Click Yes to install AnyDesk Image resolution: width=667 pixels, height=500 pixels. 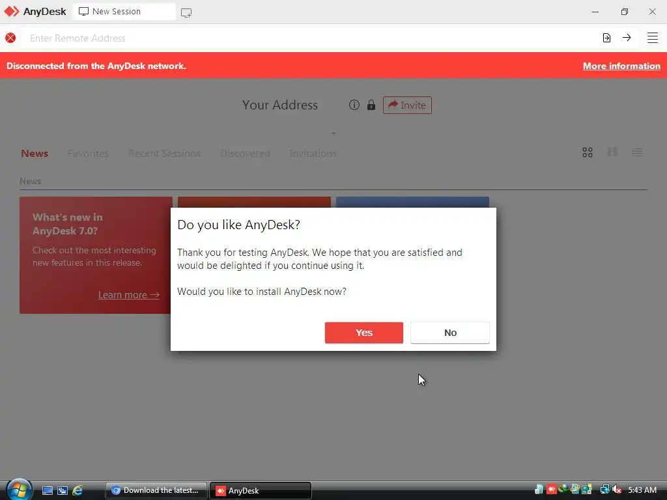[x=363, y=333]
